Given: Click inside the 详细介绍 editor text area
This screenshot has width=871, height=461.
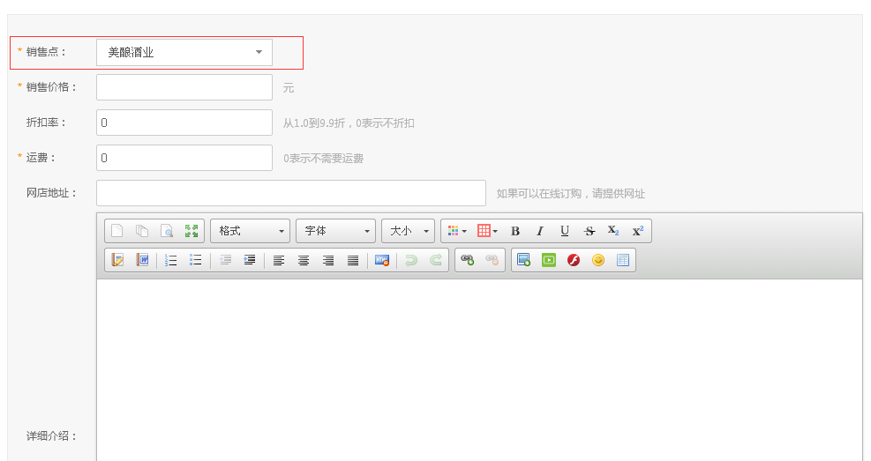Looking at the screenshot, I should [479, 370].
